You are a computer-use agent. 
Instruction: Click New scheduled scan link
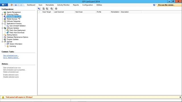11,56
